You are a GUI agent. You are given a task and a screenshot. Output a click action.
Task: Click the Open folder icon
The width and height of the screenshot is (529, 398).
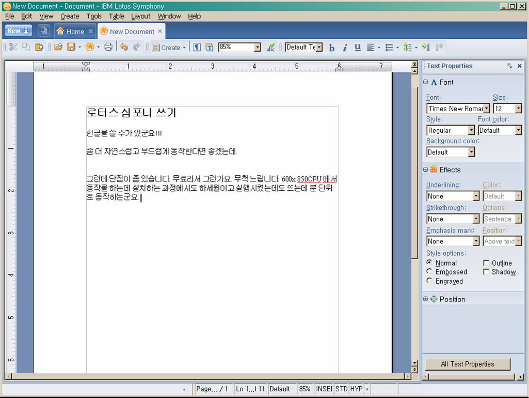tap(58, 47)
